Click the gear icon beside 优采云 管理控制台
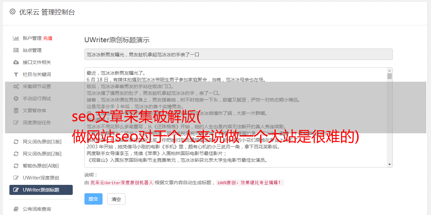431x215 pixels. coord(12,12)
